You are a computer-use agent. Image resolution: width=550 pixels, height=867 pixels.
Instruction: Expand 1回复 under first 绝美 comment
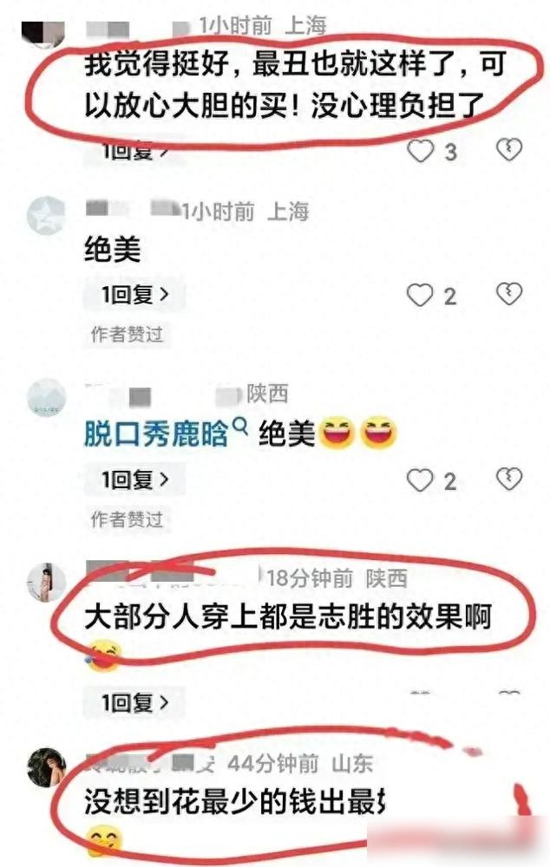(x=134, y=295)
